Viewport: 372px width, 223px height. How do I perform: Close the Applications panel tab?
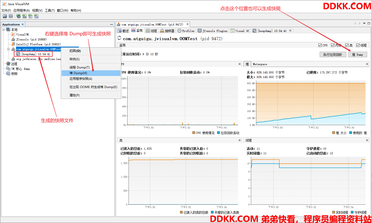pyautogui.click(x=23, y=24)
